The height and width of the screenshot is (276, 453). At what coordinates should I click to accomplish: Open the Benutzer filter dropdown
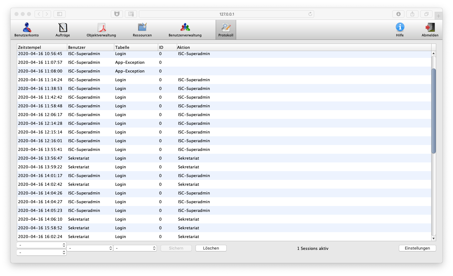click(x=90, y=248)
